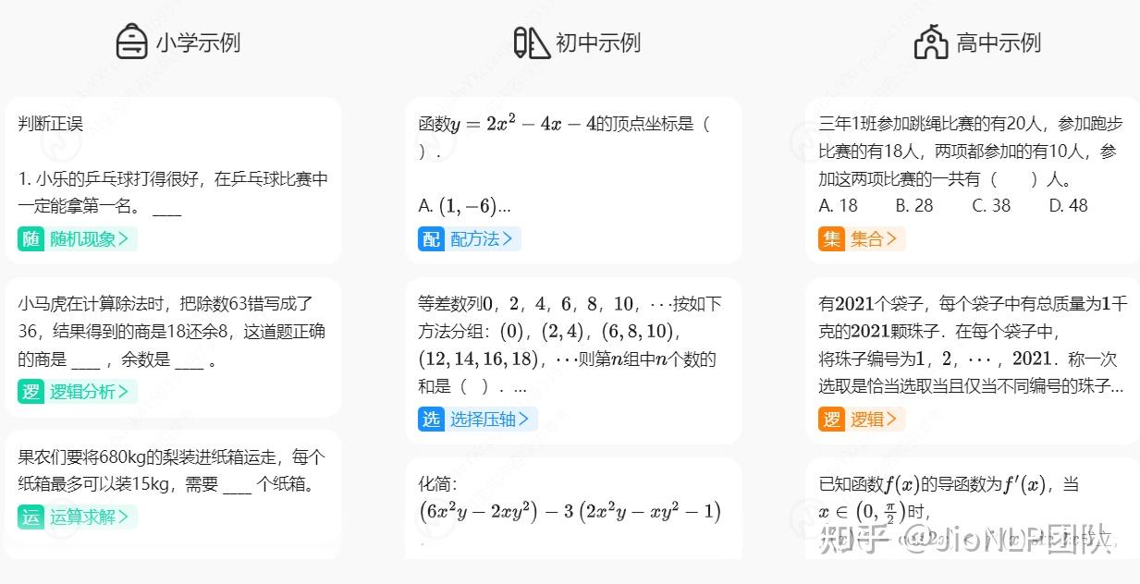The image size is (1140, 584).
Task: Expand the 集合 tag chevron
Action: (892, 239)
